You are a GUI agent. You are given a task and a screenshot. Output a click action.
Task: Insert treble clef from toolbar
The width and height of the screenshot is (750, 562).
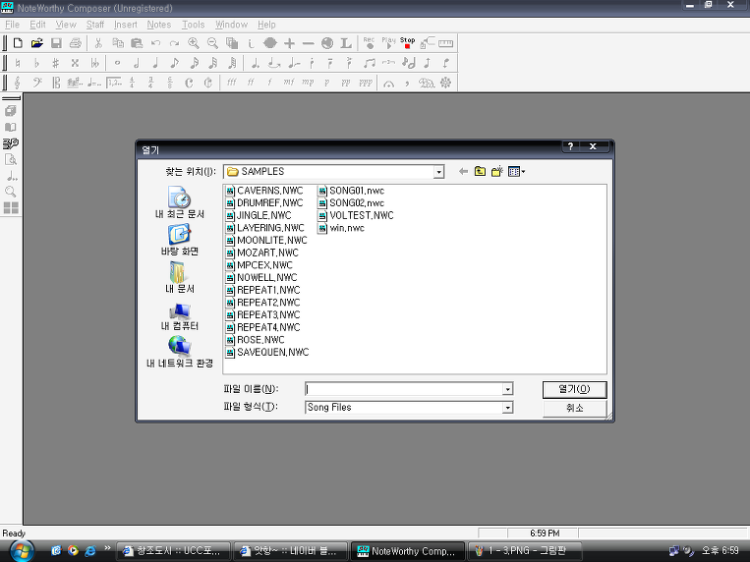[x=18, y=83]
